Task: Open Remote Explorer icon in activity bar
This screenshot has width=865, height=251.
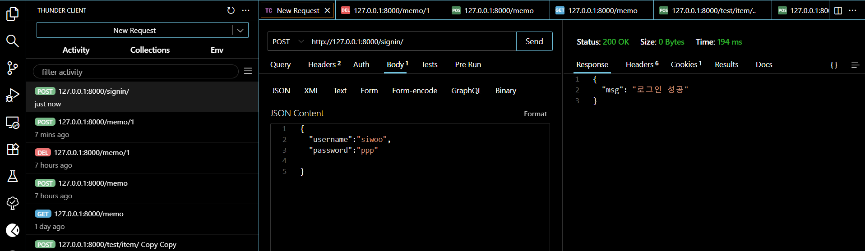Action: (x=13, y=122)
